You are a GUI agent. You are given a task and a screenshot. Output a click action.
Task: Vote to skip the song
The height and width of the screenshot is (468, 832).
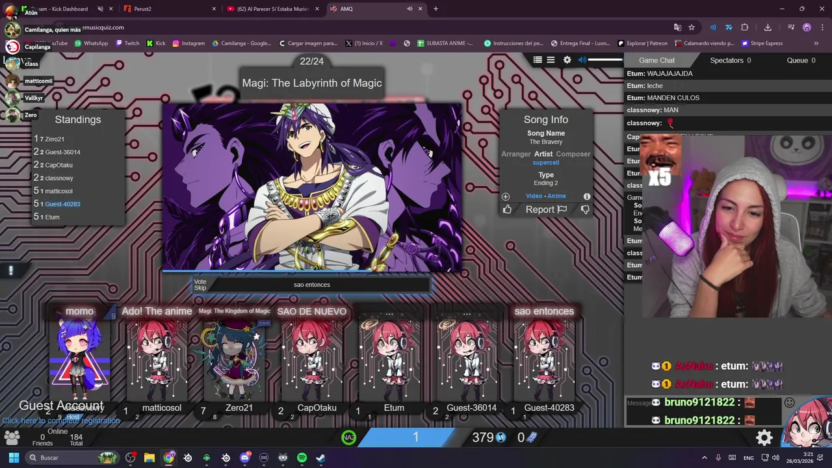pos(200,285)
